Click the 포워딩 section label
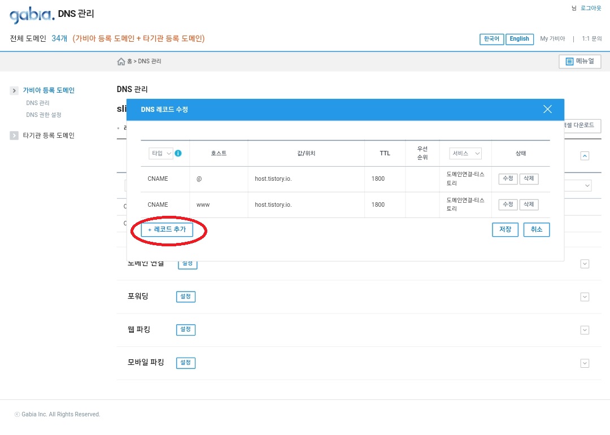Screen dimensions: 610x435 point(138,297)
